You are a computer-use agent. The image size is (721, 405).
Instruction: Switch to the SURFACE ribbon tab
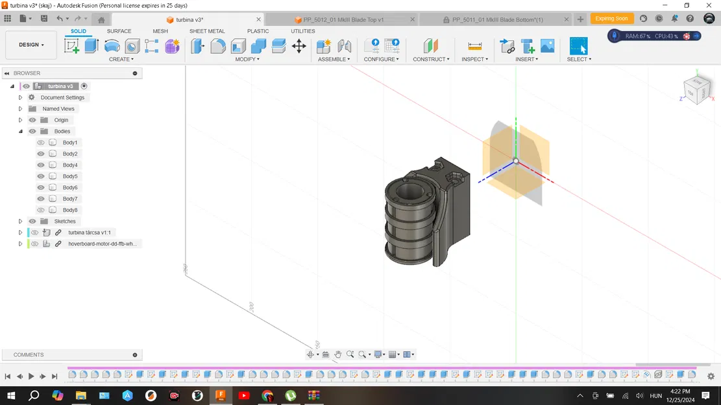[119, 31]
